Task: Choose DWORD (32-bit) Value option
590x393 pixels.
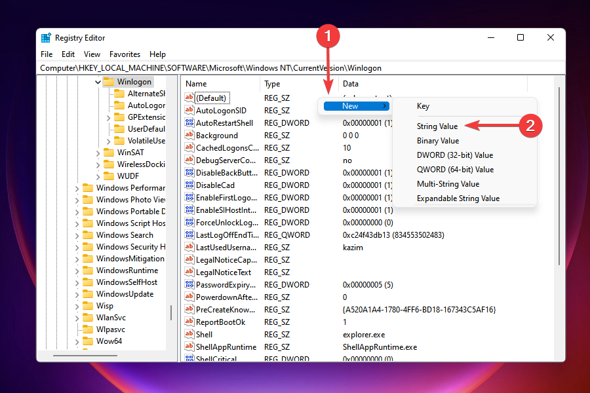Action: coord(455,155)
